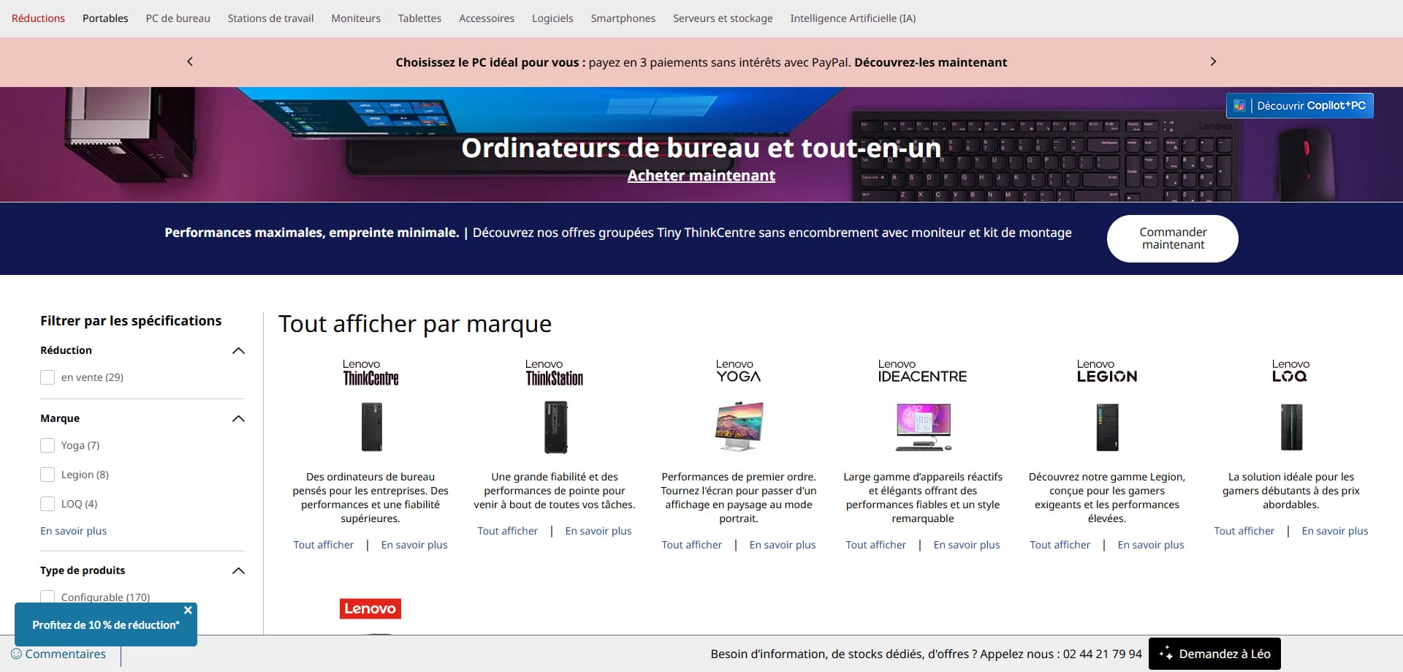The image size is (1403, 672).
Task: Collapse the Type de produits section
Action: tap(238, 570)
